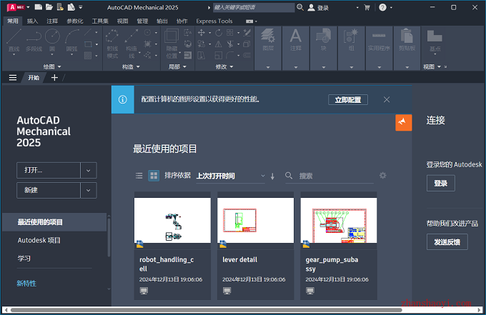This screenshot has height=315, width=486.
Task: Open the shopping cart icon
Action: tap(367, 7)
